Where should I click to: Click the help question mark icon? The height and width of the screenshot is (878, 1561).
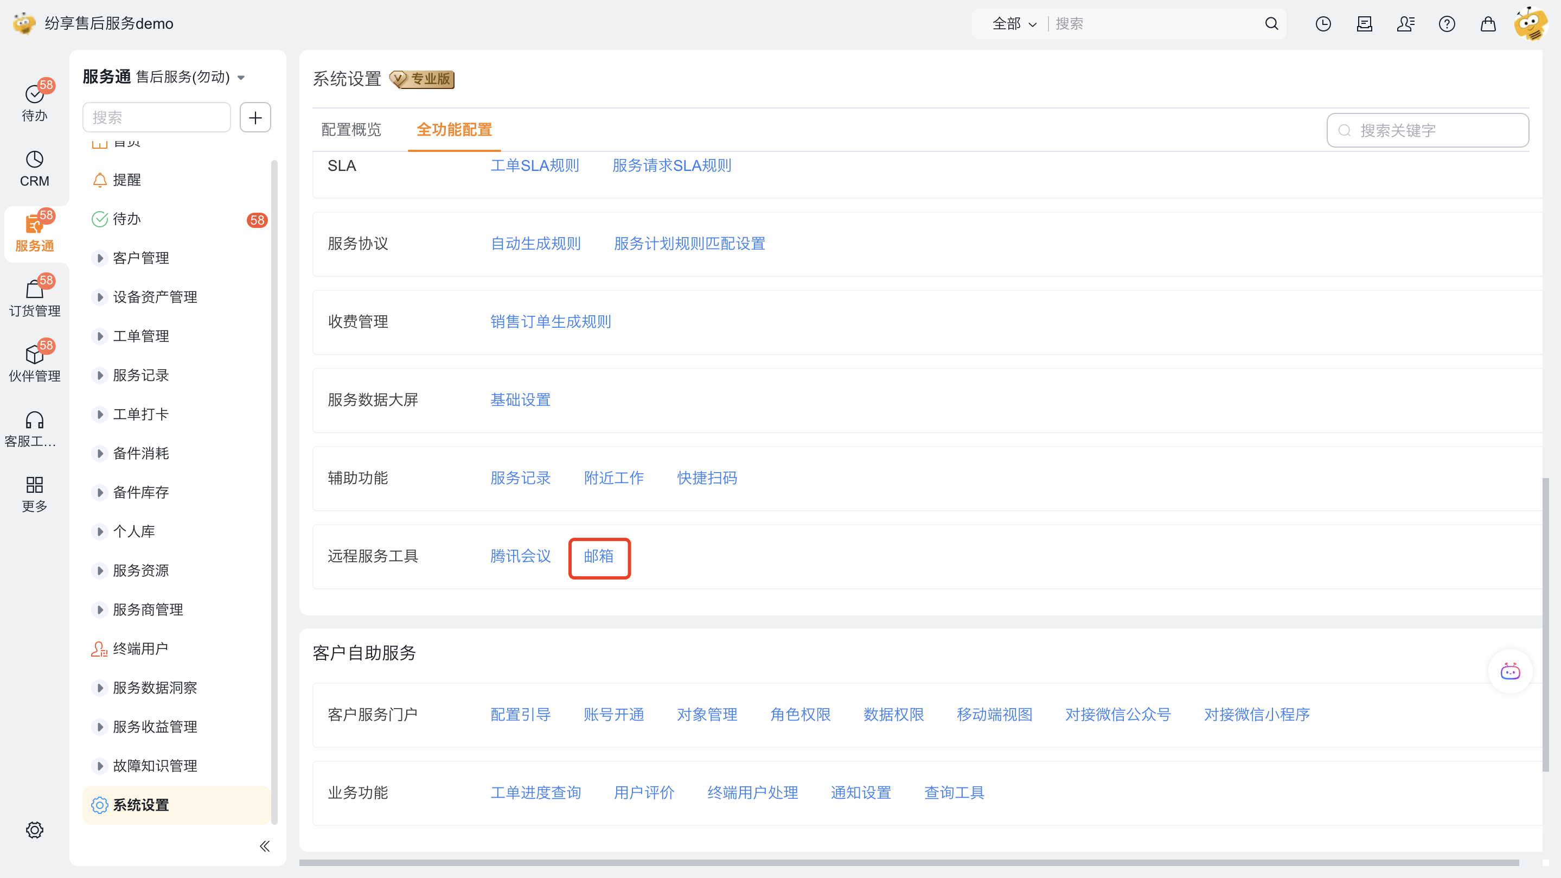point(1447,24)
